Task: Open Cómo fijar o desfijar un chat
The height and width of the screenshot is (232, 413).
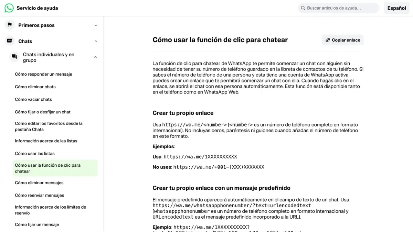Action: [43, 112]
